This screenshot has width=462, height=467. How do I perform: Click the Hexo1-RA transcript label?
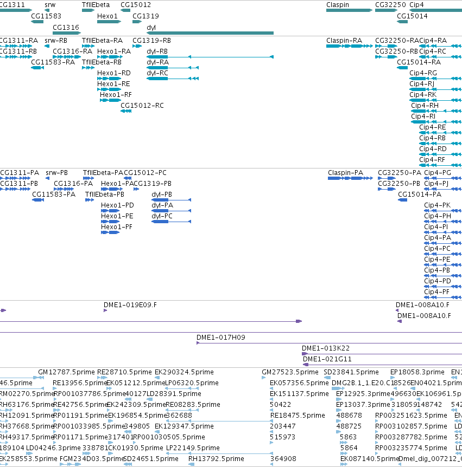114,51
